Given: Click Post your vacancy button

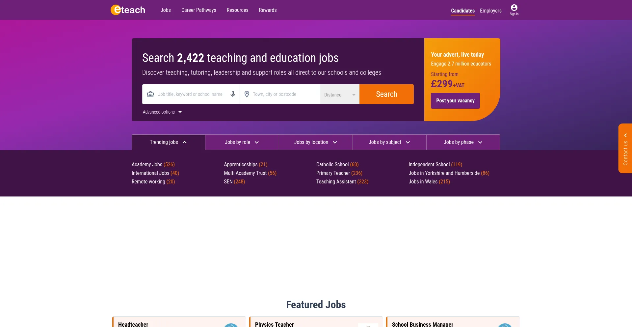Looking at the screenshot, I should (455, 101).
